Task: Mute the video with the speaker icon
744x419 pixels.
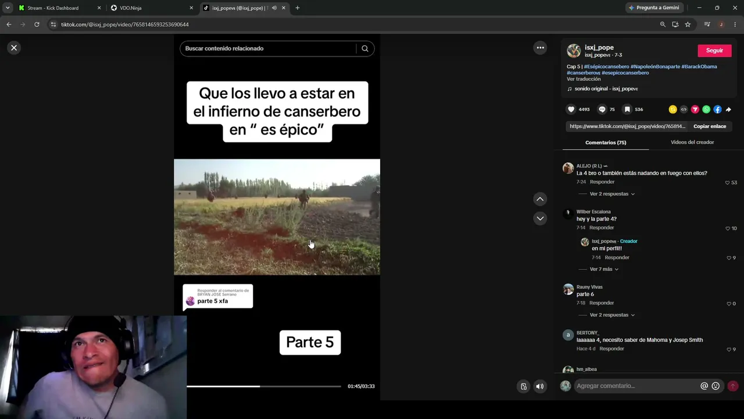Action: 540,386
